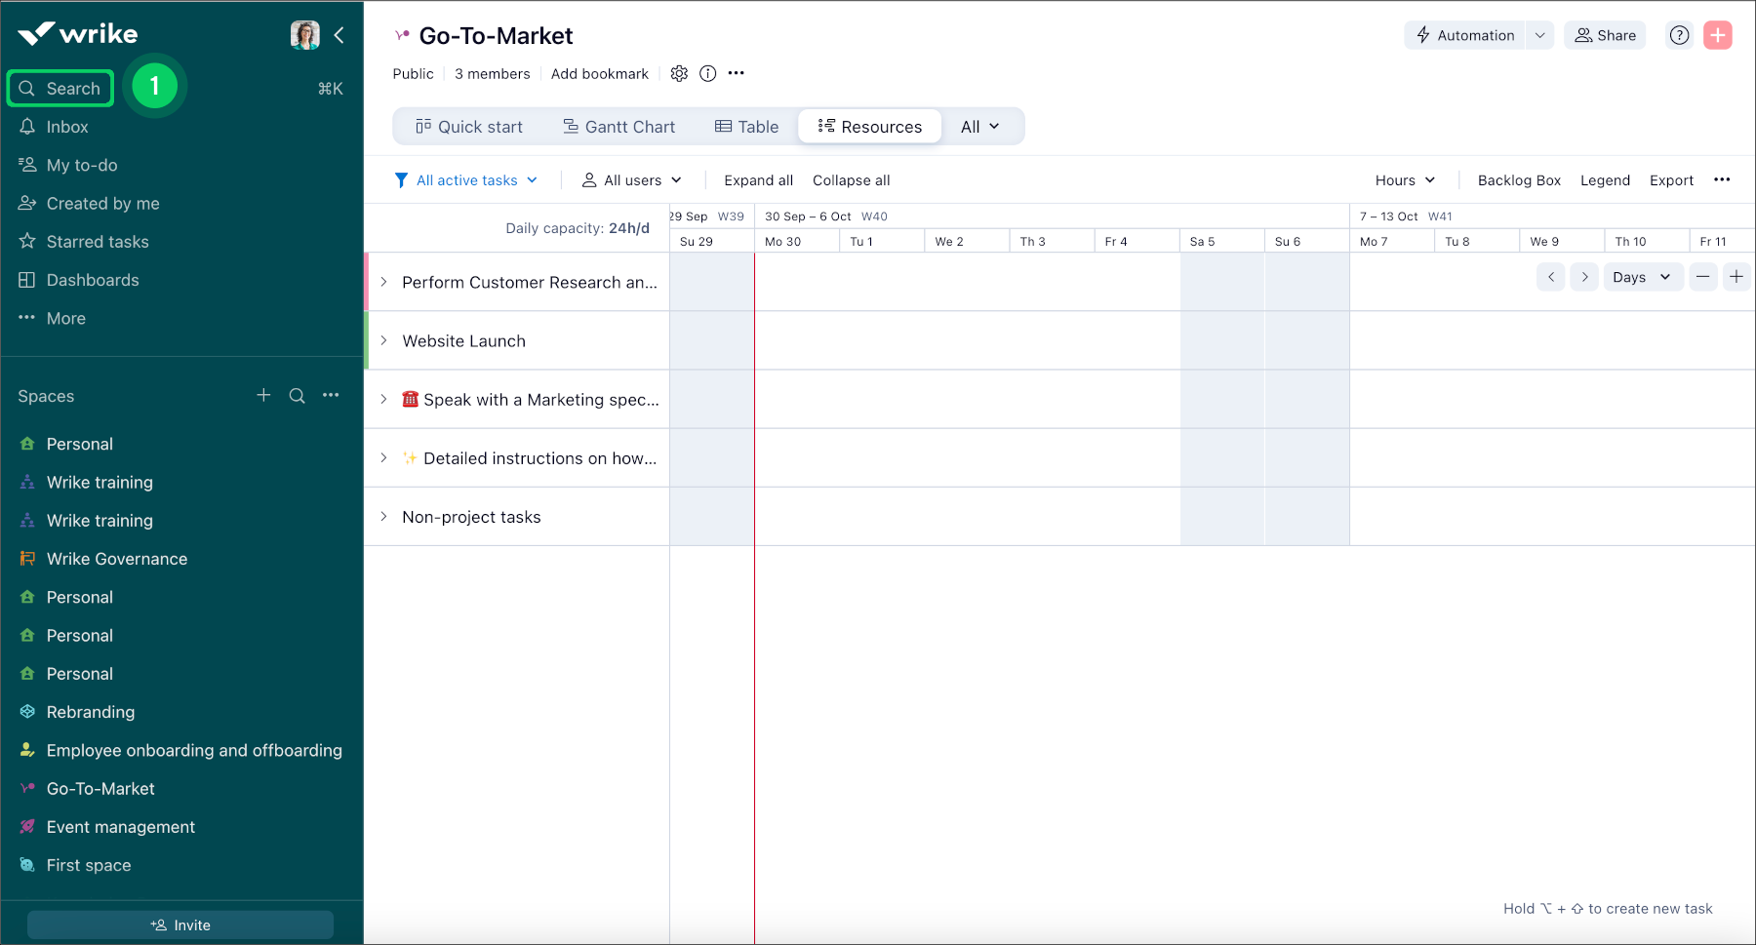Click the pink plus create button
The width and height of the screenshot is (1756, 945).
click(x=1717, y=35)
